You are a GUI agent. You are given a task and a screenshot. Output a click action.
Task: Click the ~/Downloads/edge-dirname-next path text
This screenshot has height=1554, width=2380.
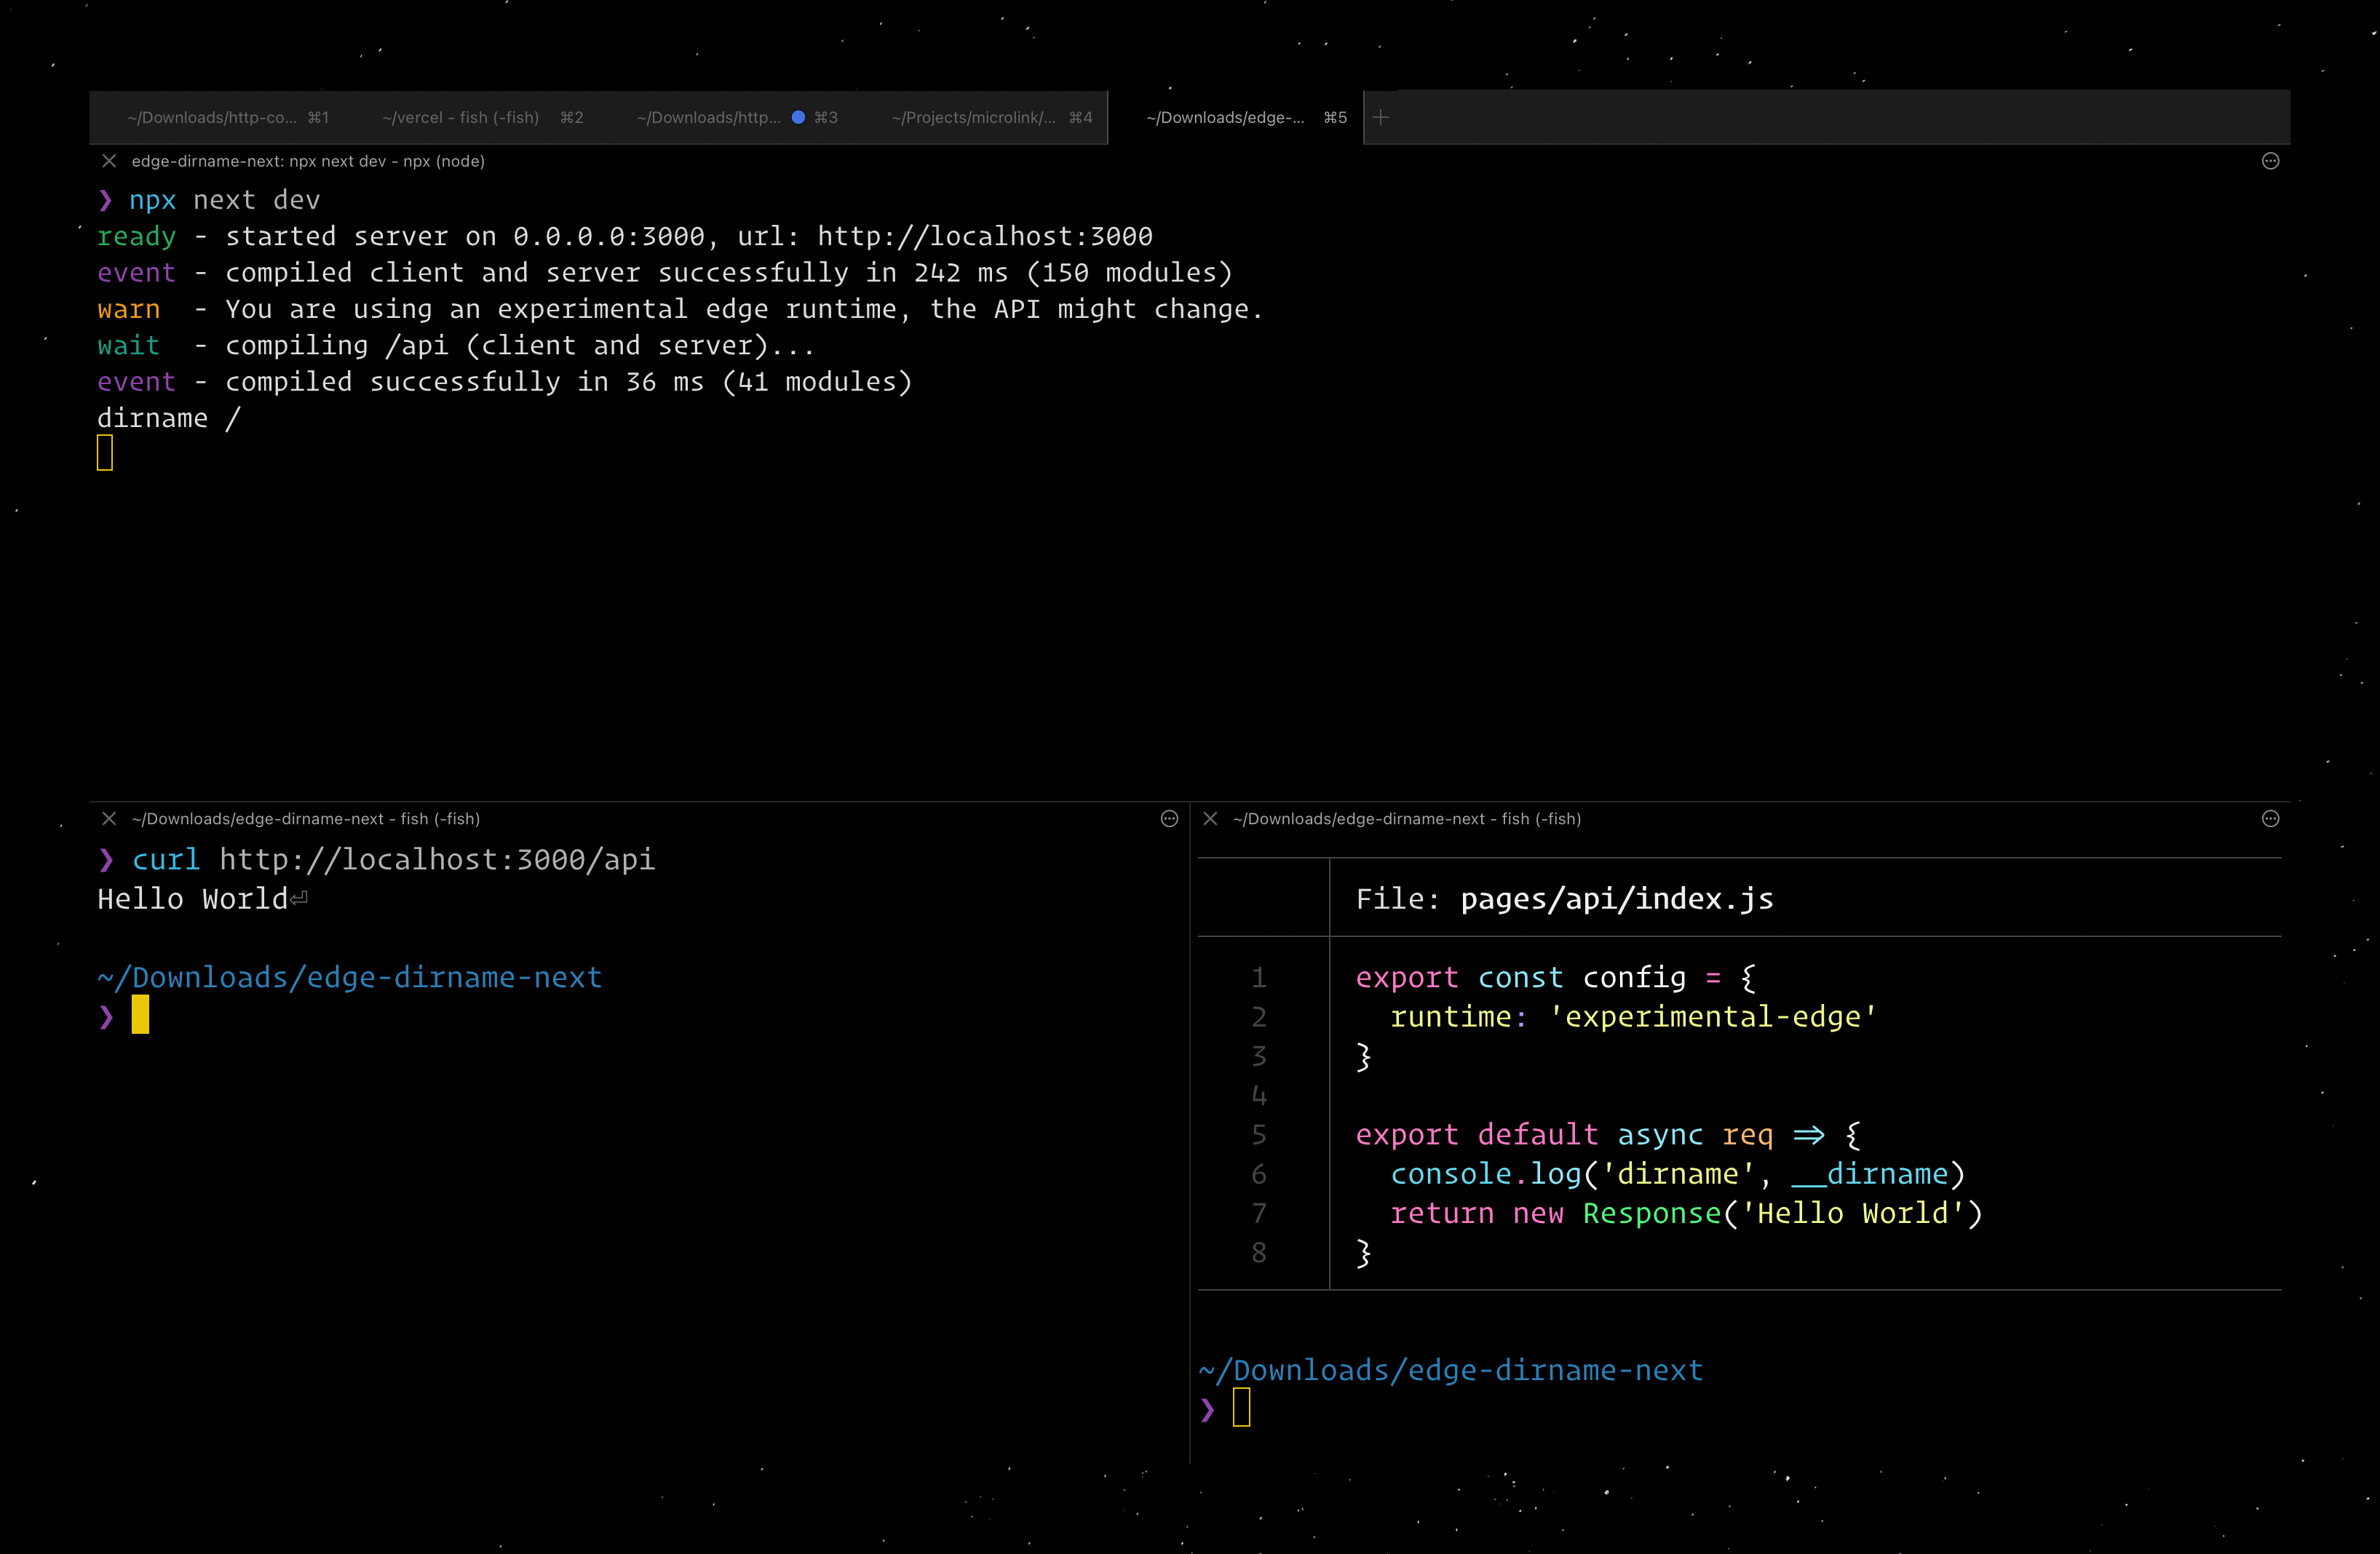pos(349,976)
